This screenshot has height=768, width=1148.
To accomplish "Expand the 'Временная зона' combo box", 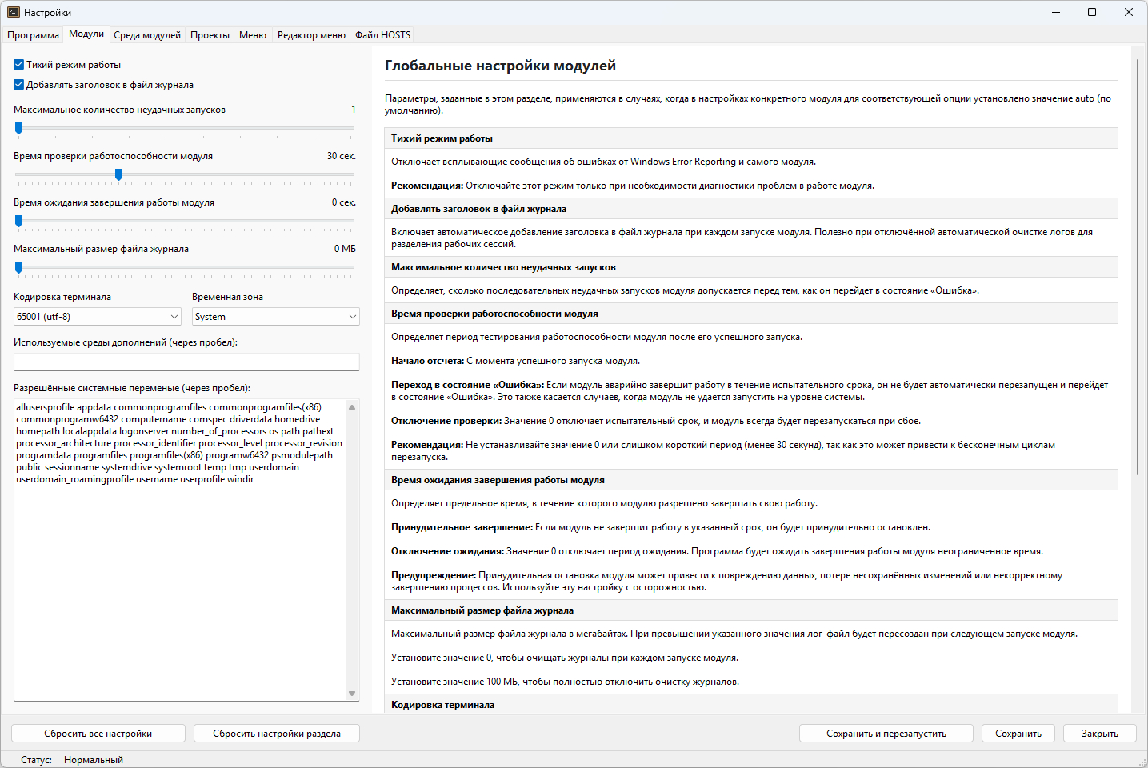I will click(x=275, y=317).
